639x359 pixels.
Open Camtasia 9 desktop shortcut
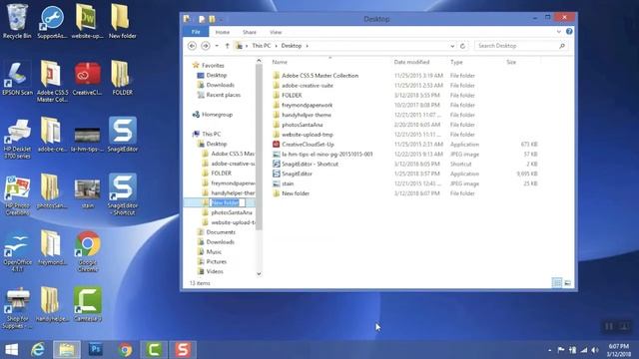[x=87, y=305]
